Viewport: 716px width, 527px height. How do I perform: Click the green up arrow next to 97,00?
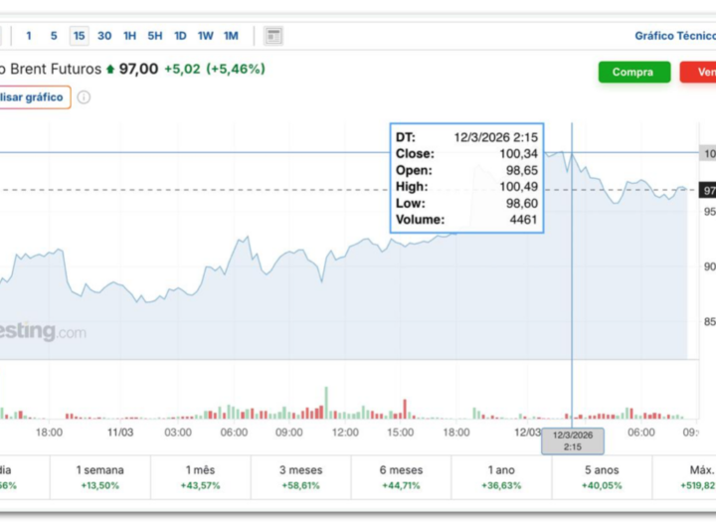[x=110, y=70]
